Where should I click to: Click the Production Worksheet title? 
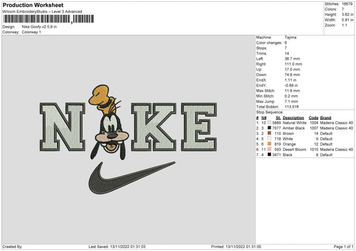pos(33,5)
